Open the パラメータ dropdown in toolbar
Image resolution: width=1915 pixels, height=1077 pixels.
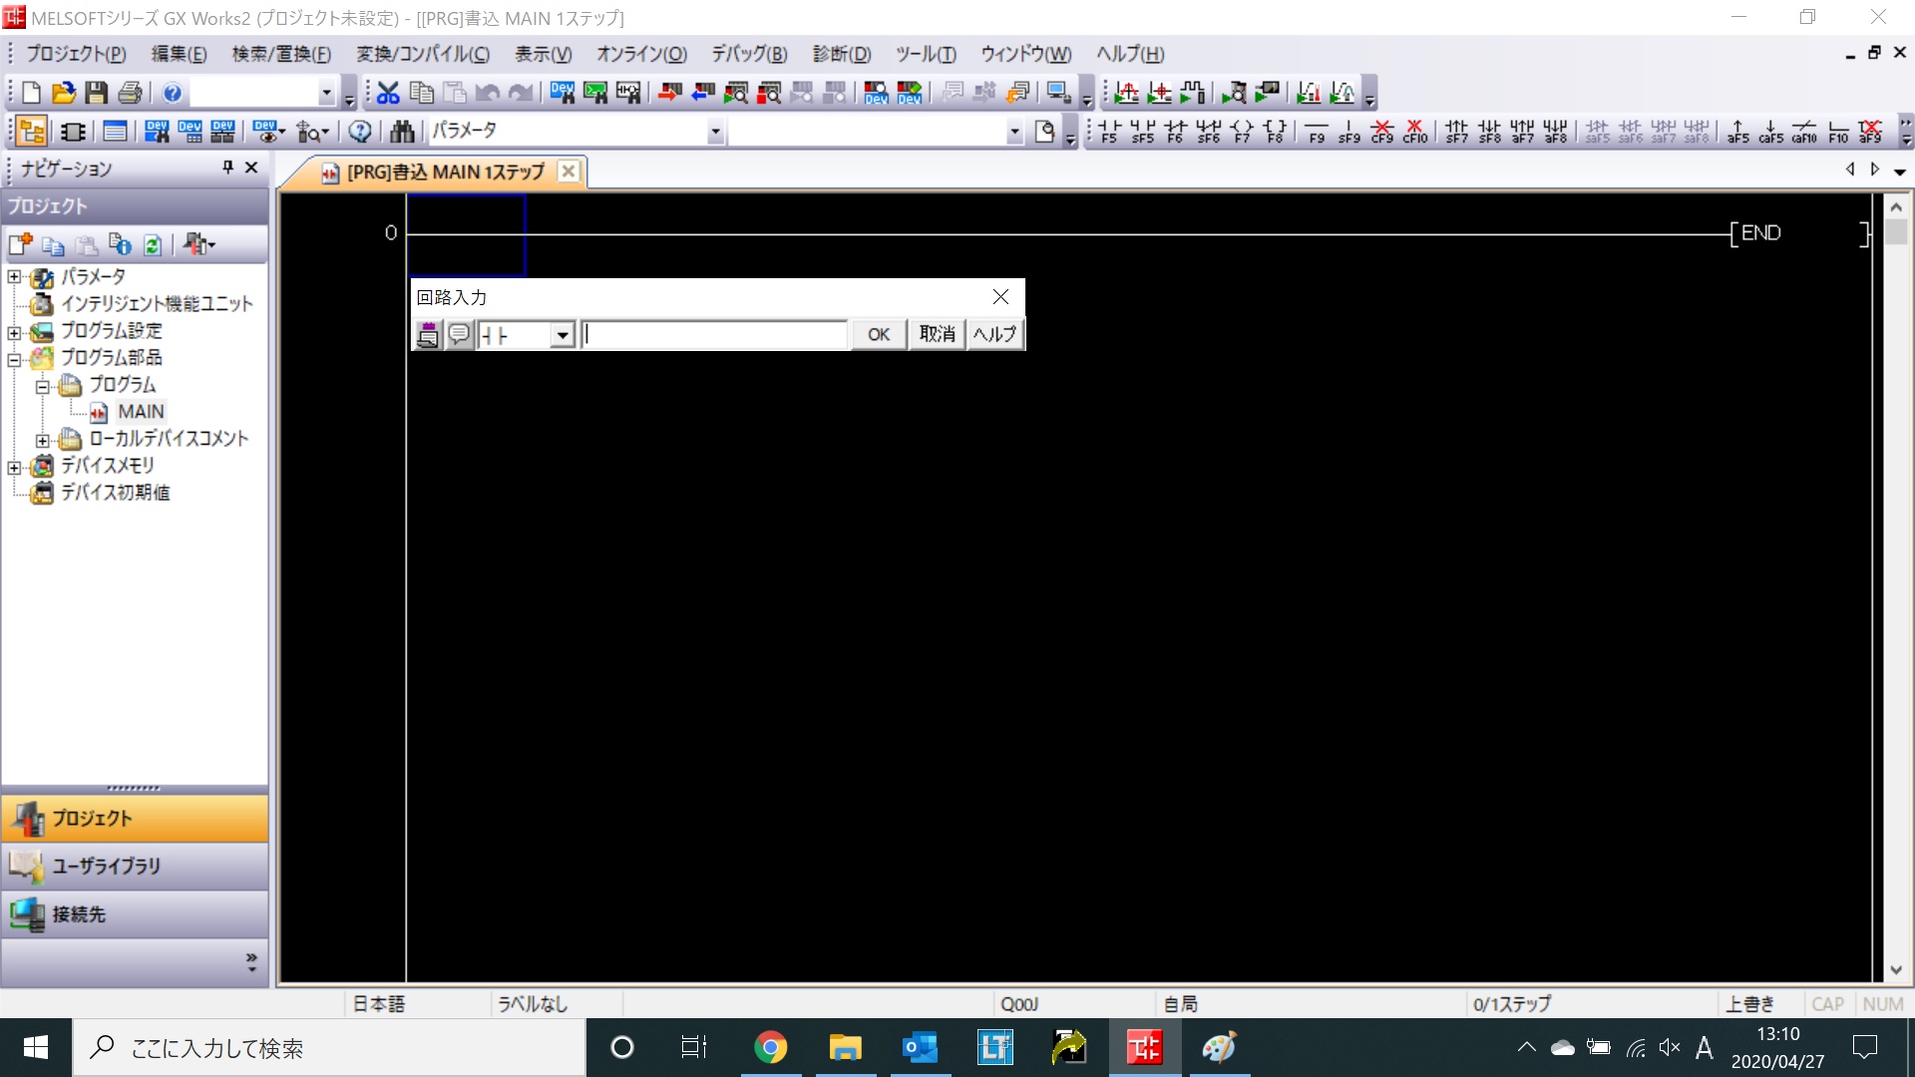tap(715, 132)
